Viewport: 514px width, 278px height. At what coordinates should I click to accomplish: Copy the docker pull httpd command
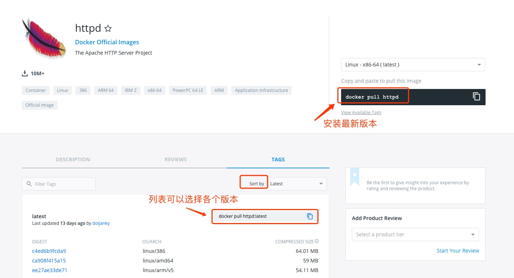coord(476,97)
